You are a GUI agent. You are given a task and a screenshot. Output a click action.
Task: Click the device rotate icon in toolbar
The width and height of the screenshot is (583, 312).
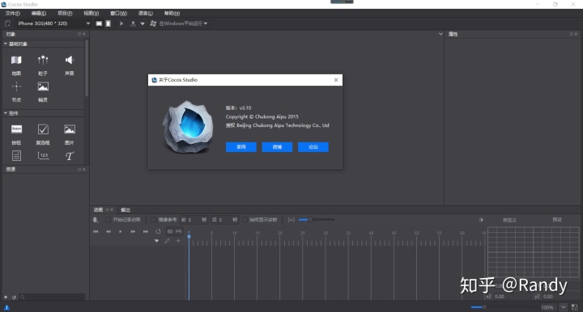pyautogui.click(x=7, y=23)
